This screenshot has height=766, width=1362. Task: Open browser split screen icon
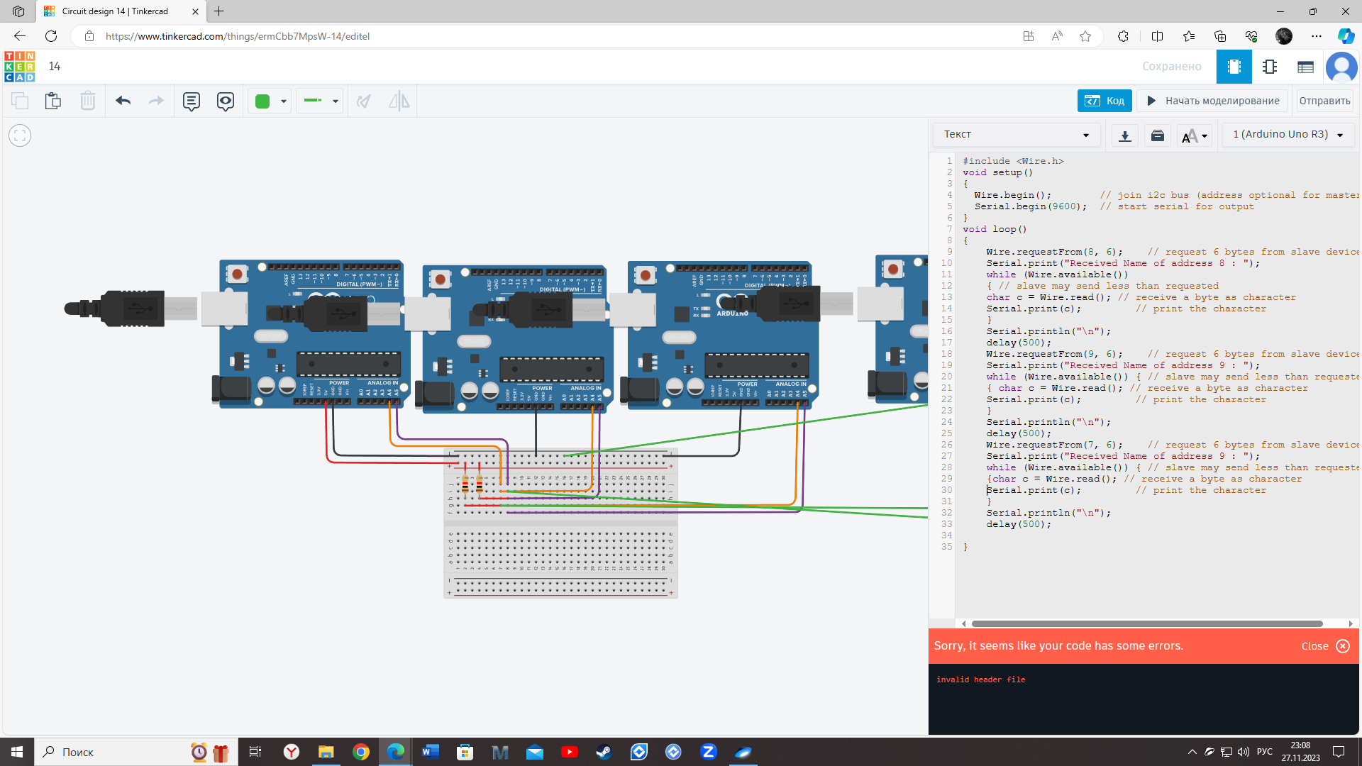tap(1157, 36)
